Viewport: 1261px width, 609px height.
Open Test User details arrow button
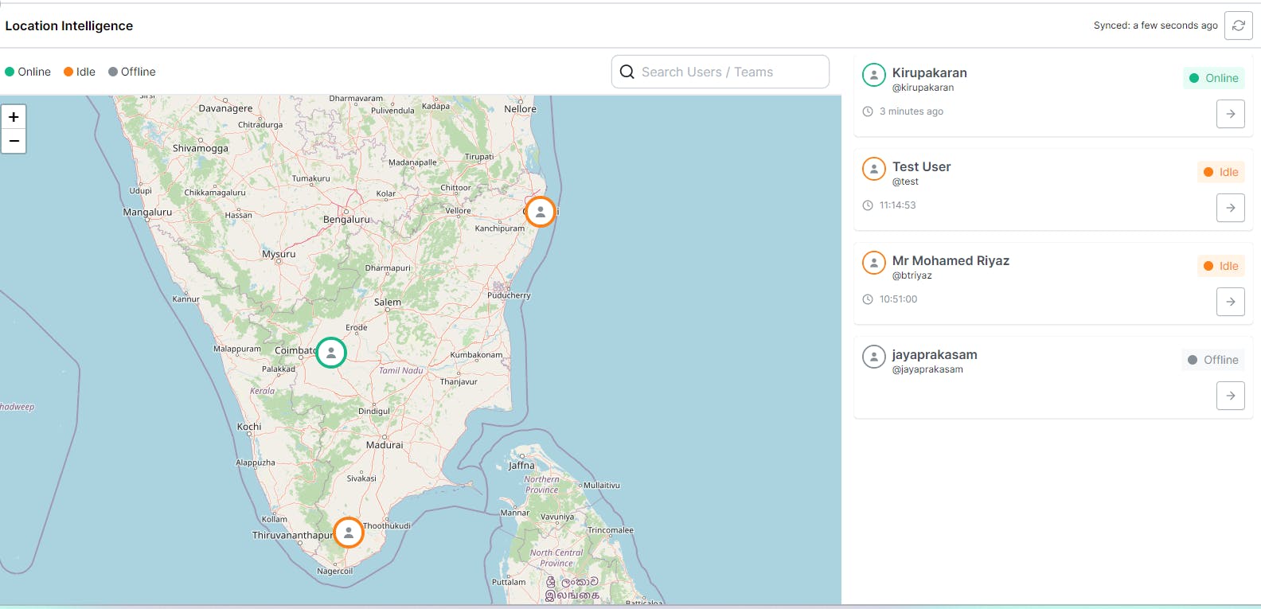pyautogui.click(x=1230, y=208)
